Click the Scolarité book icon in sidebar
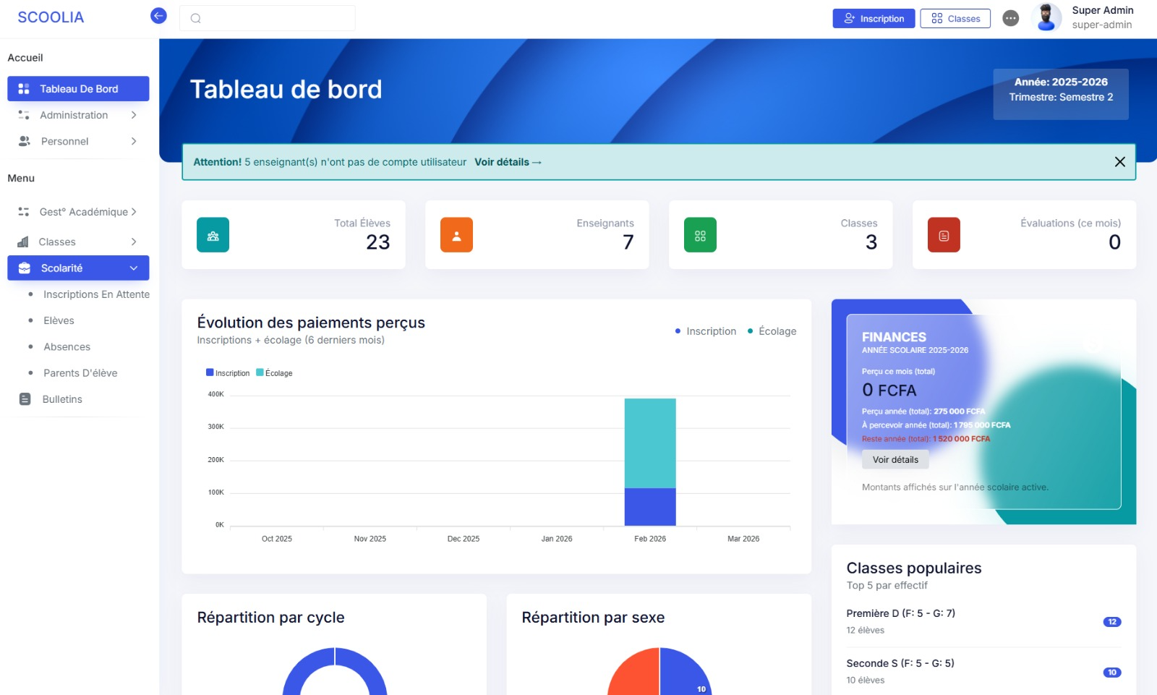 (24, 268)
